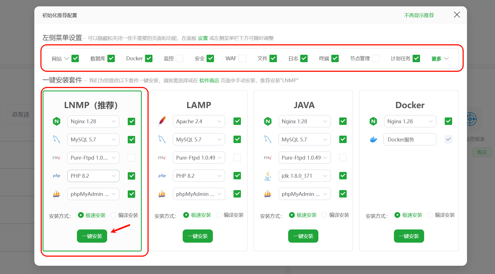Click the php icon in LNMP panel

(x=57, y=176)
